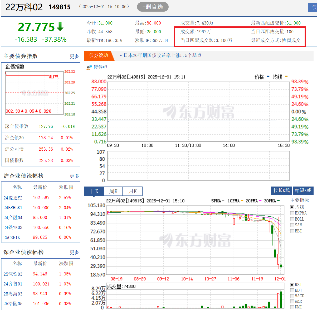This screenshot has width=317, height=310.
Task: Enable the BOLL indicator option
Action: pos(292,219)
